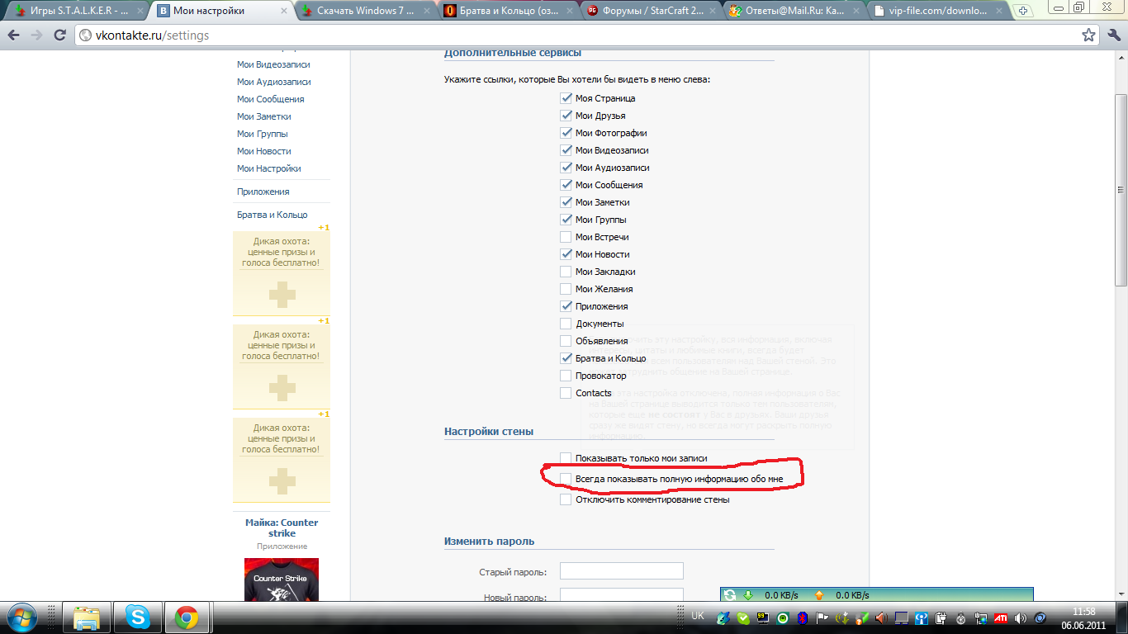Click the ATI Catalyst tray icon
This screenshot has height=634, width=1128.
1000,617
